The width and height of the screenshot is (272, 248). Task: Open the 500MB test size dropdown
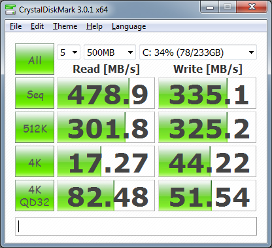(110, 52)
